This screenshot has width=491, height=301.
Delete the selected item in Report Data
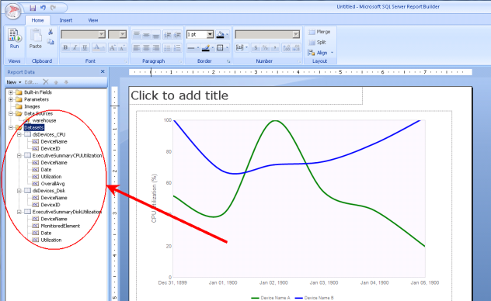[x=46, y=82]
